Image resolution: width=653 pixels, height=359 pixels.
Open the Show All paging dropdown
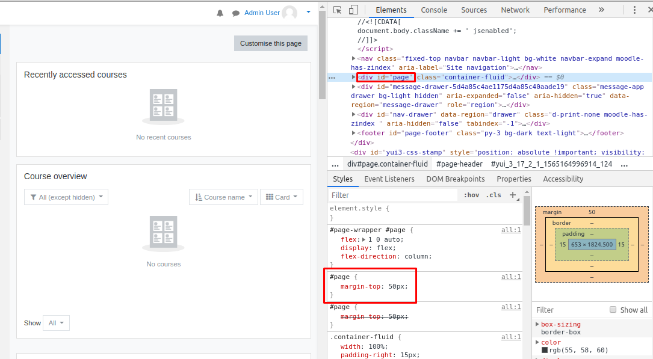pyautogui.click(x=56, y=323)
